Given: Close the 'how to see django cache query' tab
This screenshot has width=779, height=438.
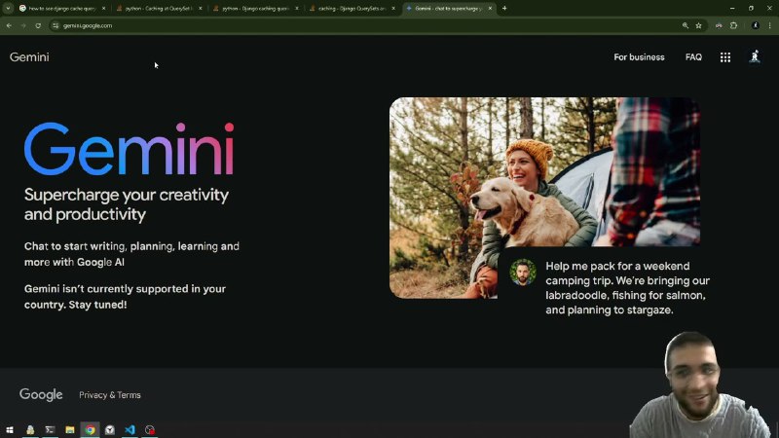Looking at the screenshot, I should click(103, 8).
